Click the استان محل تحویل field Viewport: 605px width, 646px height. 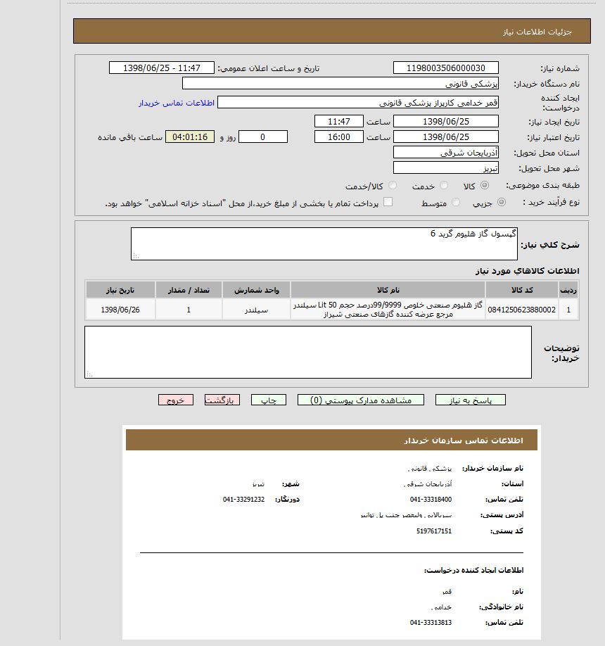point(445,152)
